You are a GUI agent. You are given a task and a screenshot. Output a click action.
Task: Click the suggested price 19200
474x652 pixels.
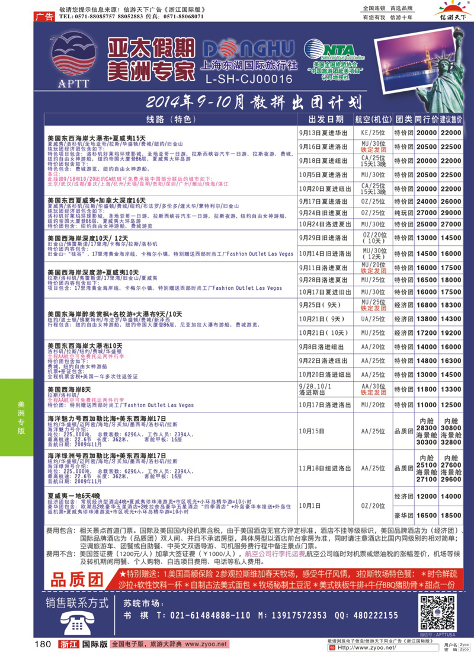[x=451, y=333]
